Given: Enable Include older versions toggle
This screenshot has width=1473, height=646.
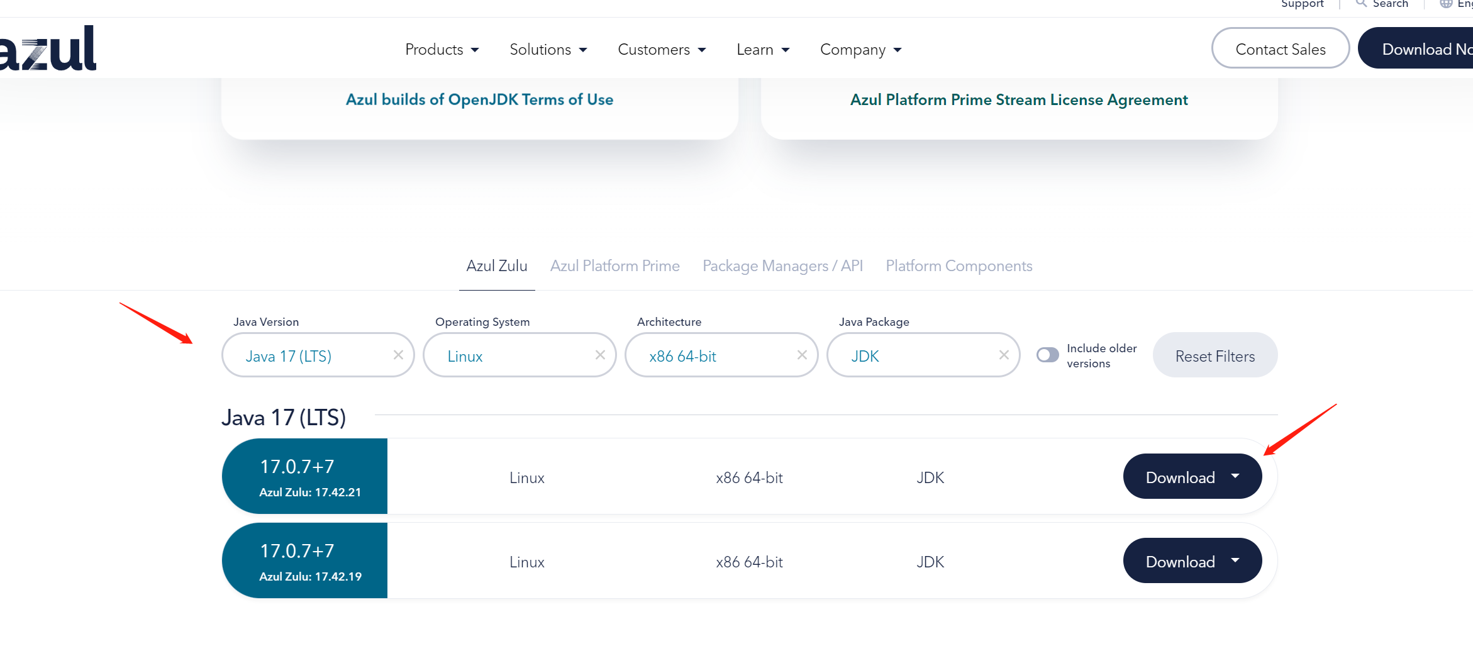Looking at the screenshot, I should click(1048, 355).
